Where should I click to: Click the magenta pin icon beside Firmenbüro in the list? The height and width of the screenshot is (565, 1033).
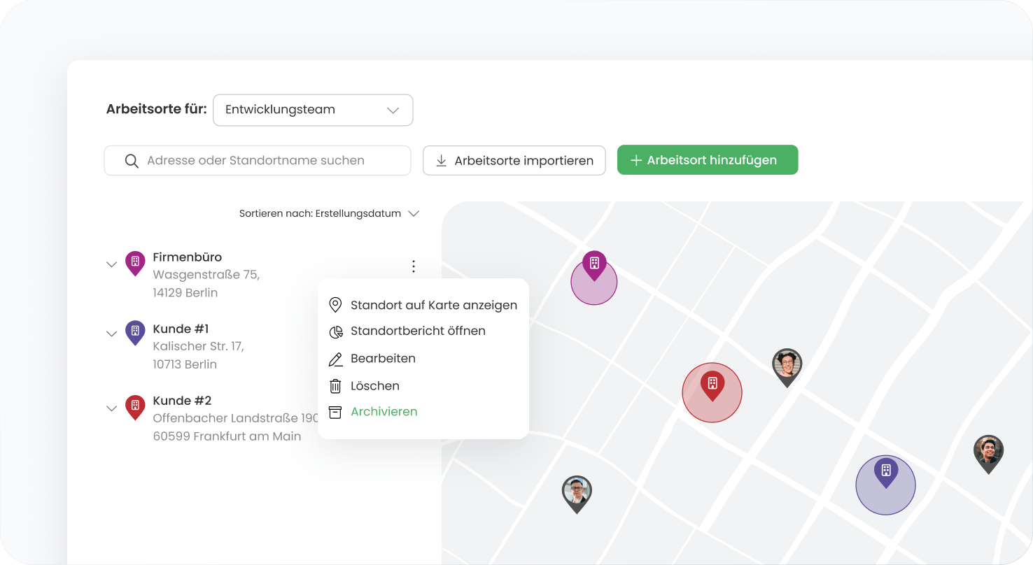click(x=135, y=263)
